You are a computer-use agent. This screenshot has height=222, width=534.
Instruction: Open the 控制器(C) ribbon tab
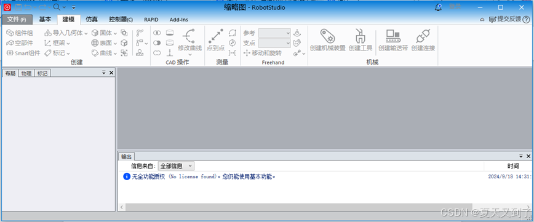[x=121, y=20]
